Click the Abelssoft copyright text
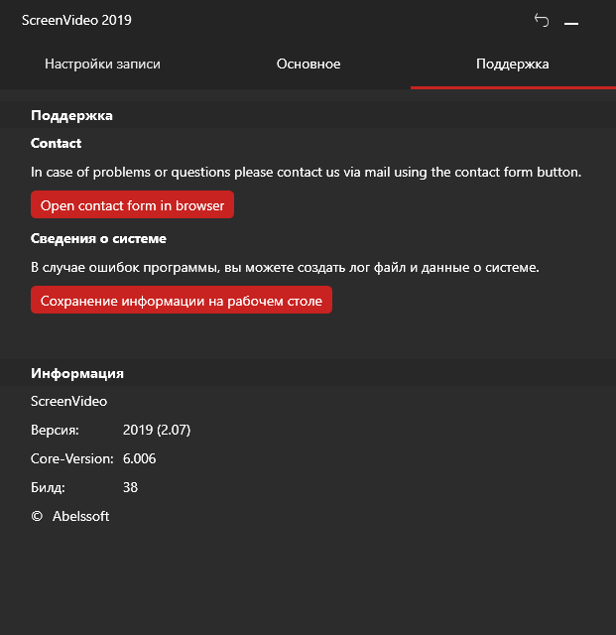The image size is (616, 635). point(80,517)
